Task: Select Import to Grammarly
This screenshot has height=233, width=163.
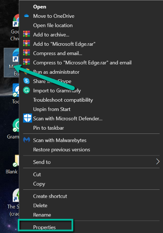Action: (57, 91)
